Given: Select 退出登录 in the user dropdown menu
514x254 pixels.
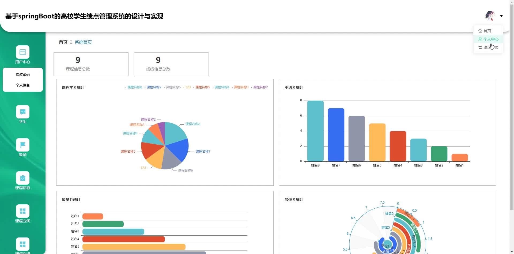Looking at the screenshot, I should [x=488, y=47].
